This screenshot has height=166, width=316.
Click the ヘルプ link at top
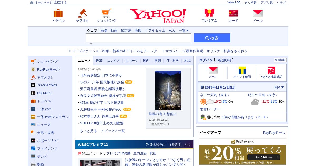[281, 2]
